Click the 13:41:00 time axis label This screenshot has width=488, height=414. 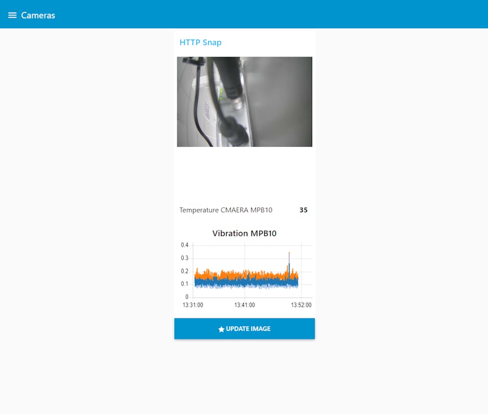coord(244,305)
